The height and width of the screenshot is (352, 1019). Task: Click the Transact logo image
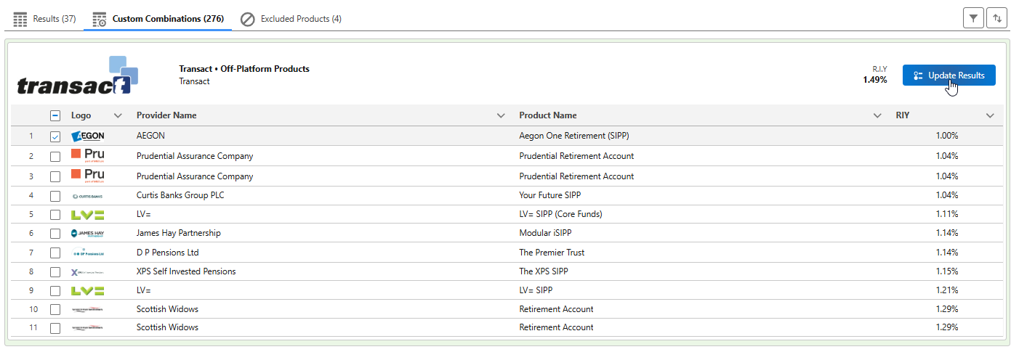click(x=78, y=76)
